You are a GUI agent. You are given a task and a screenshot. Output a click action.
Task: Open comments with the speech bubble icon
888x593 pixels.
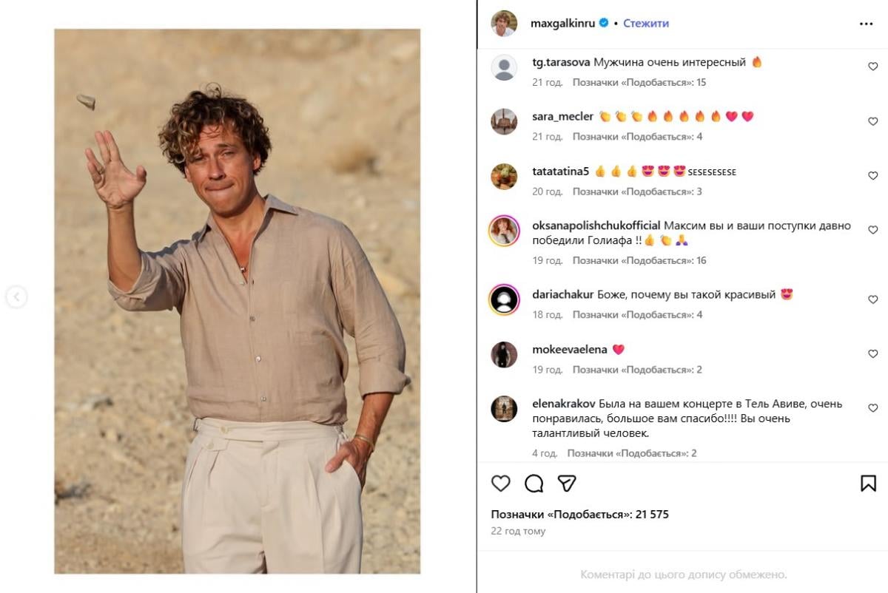(x=534, y=484)
